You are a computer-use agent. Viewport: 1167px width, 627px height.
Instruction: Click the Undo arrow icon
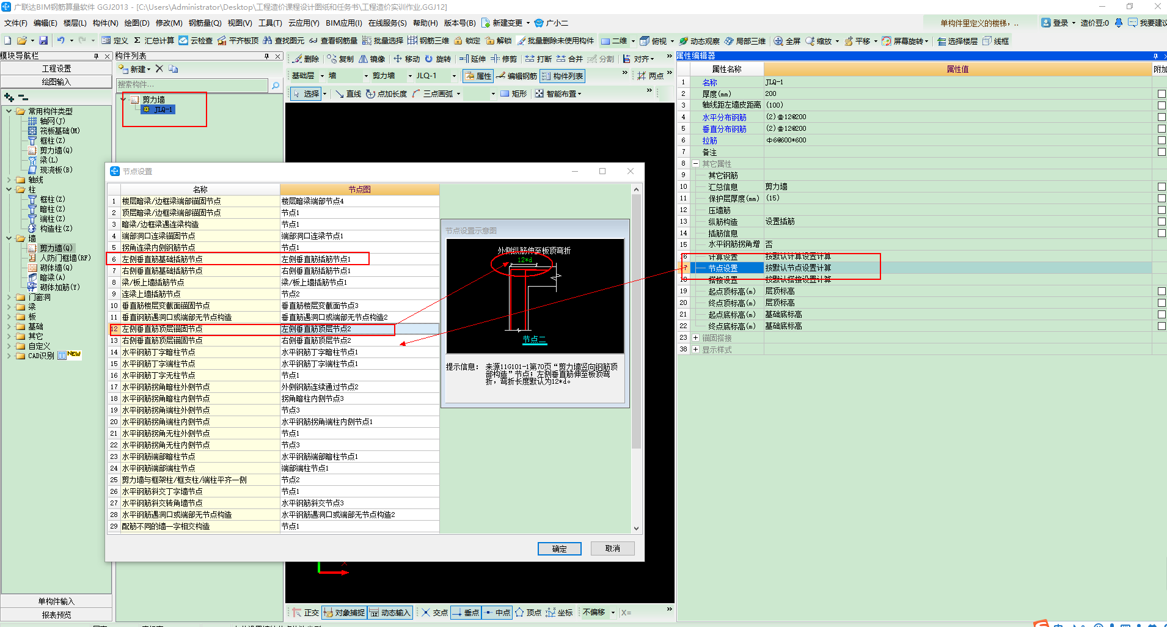tap(60, 40)
